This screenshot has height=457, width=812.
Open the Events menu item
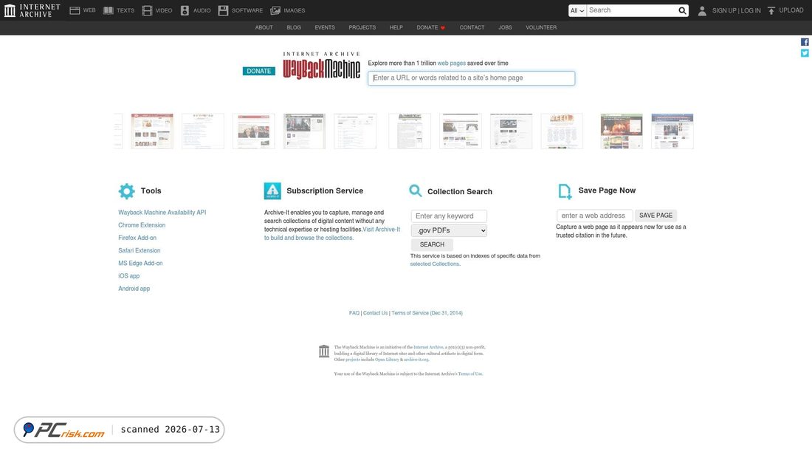pos(325,27)
